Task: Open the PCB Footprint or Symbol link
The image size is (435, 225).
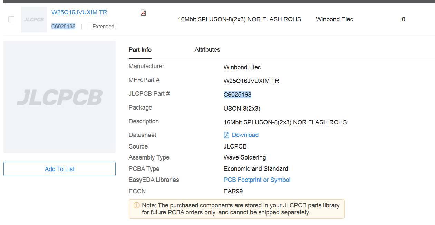Action: [x=257, y=180]
